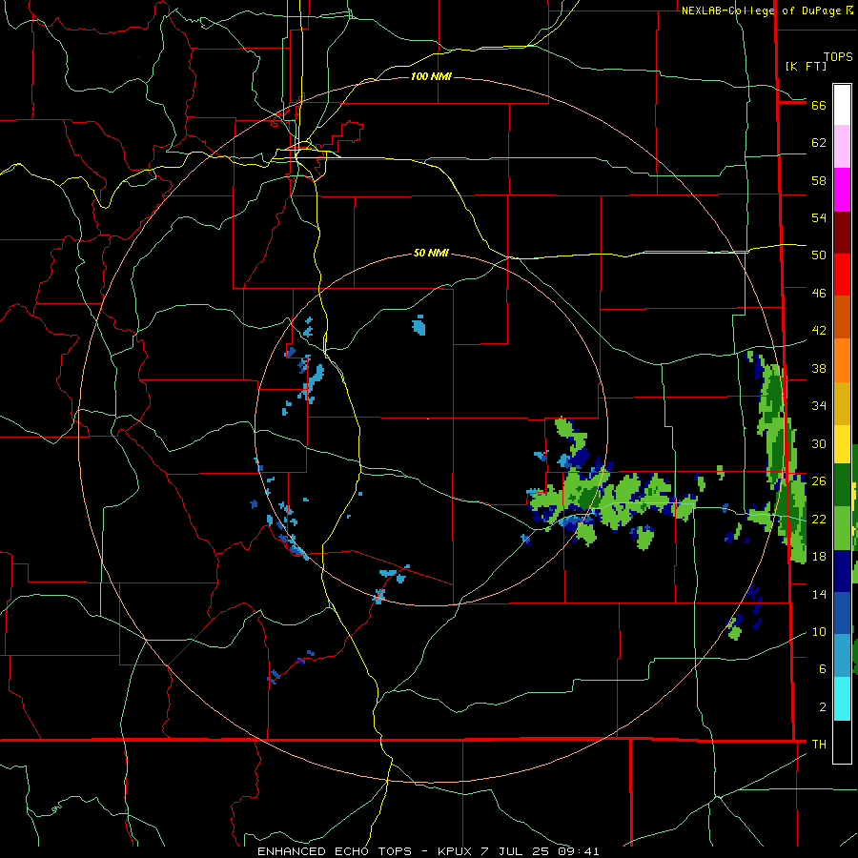Click the magenta legend swatch

(x=842, y=190)
